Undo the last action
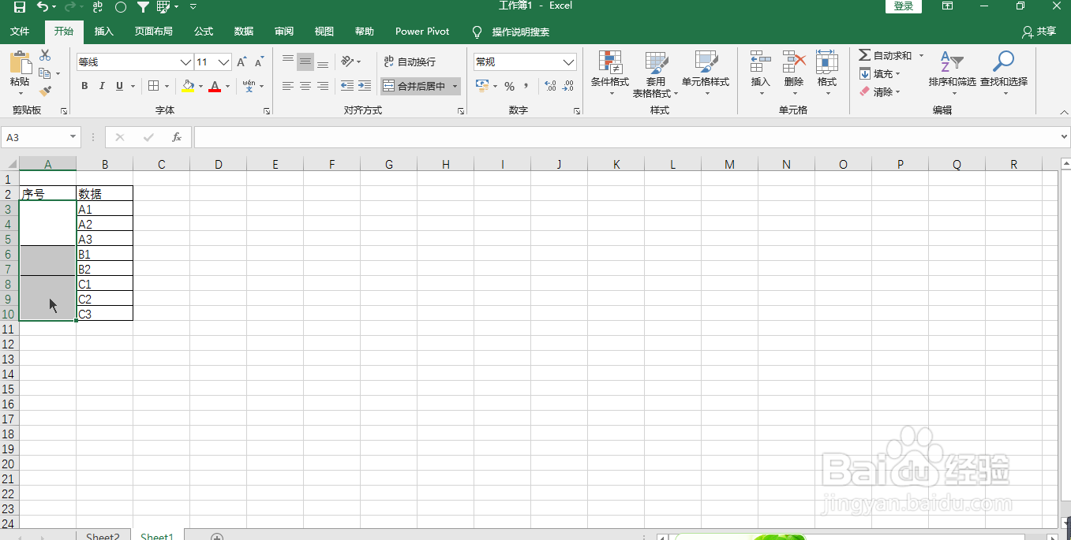The width and height of the screenshot is (1071, 540). pyautogui.click(x=42, y=6)
